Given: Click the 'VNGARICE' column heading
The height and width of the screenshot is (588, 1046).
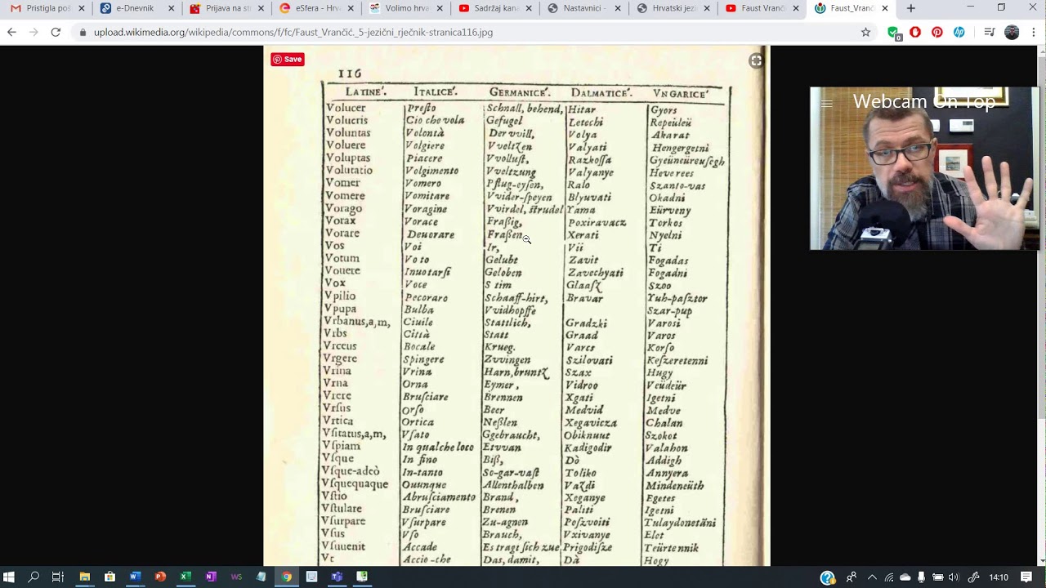Looking at the screenshot, I should 680,94.
